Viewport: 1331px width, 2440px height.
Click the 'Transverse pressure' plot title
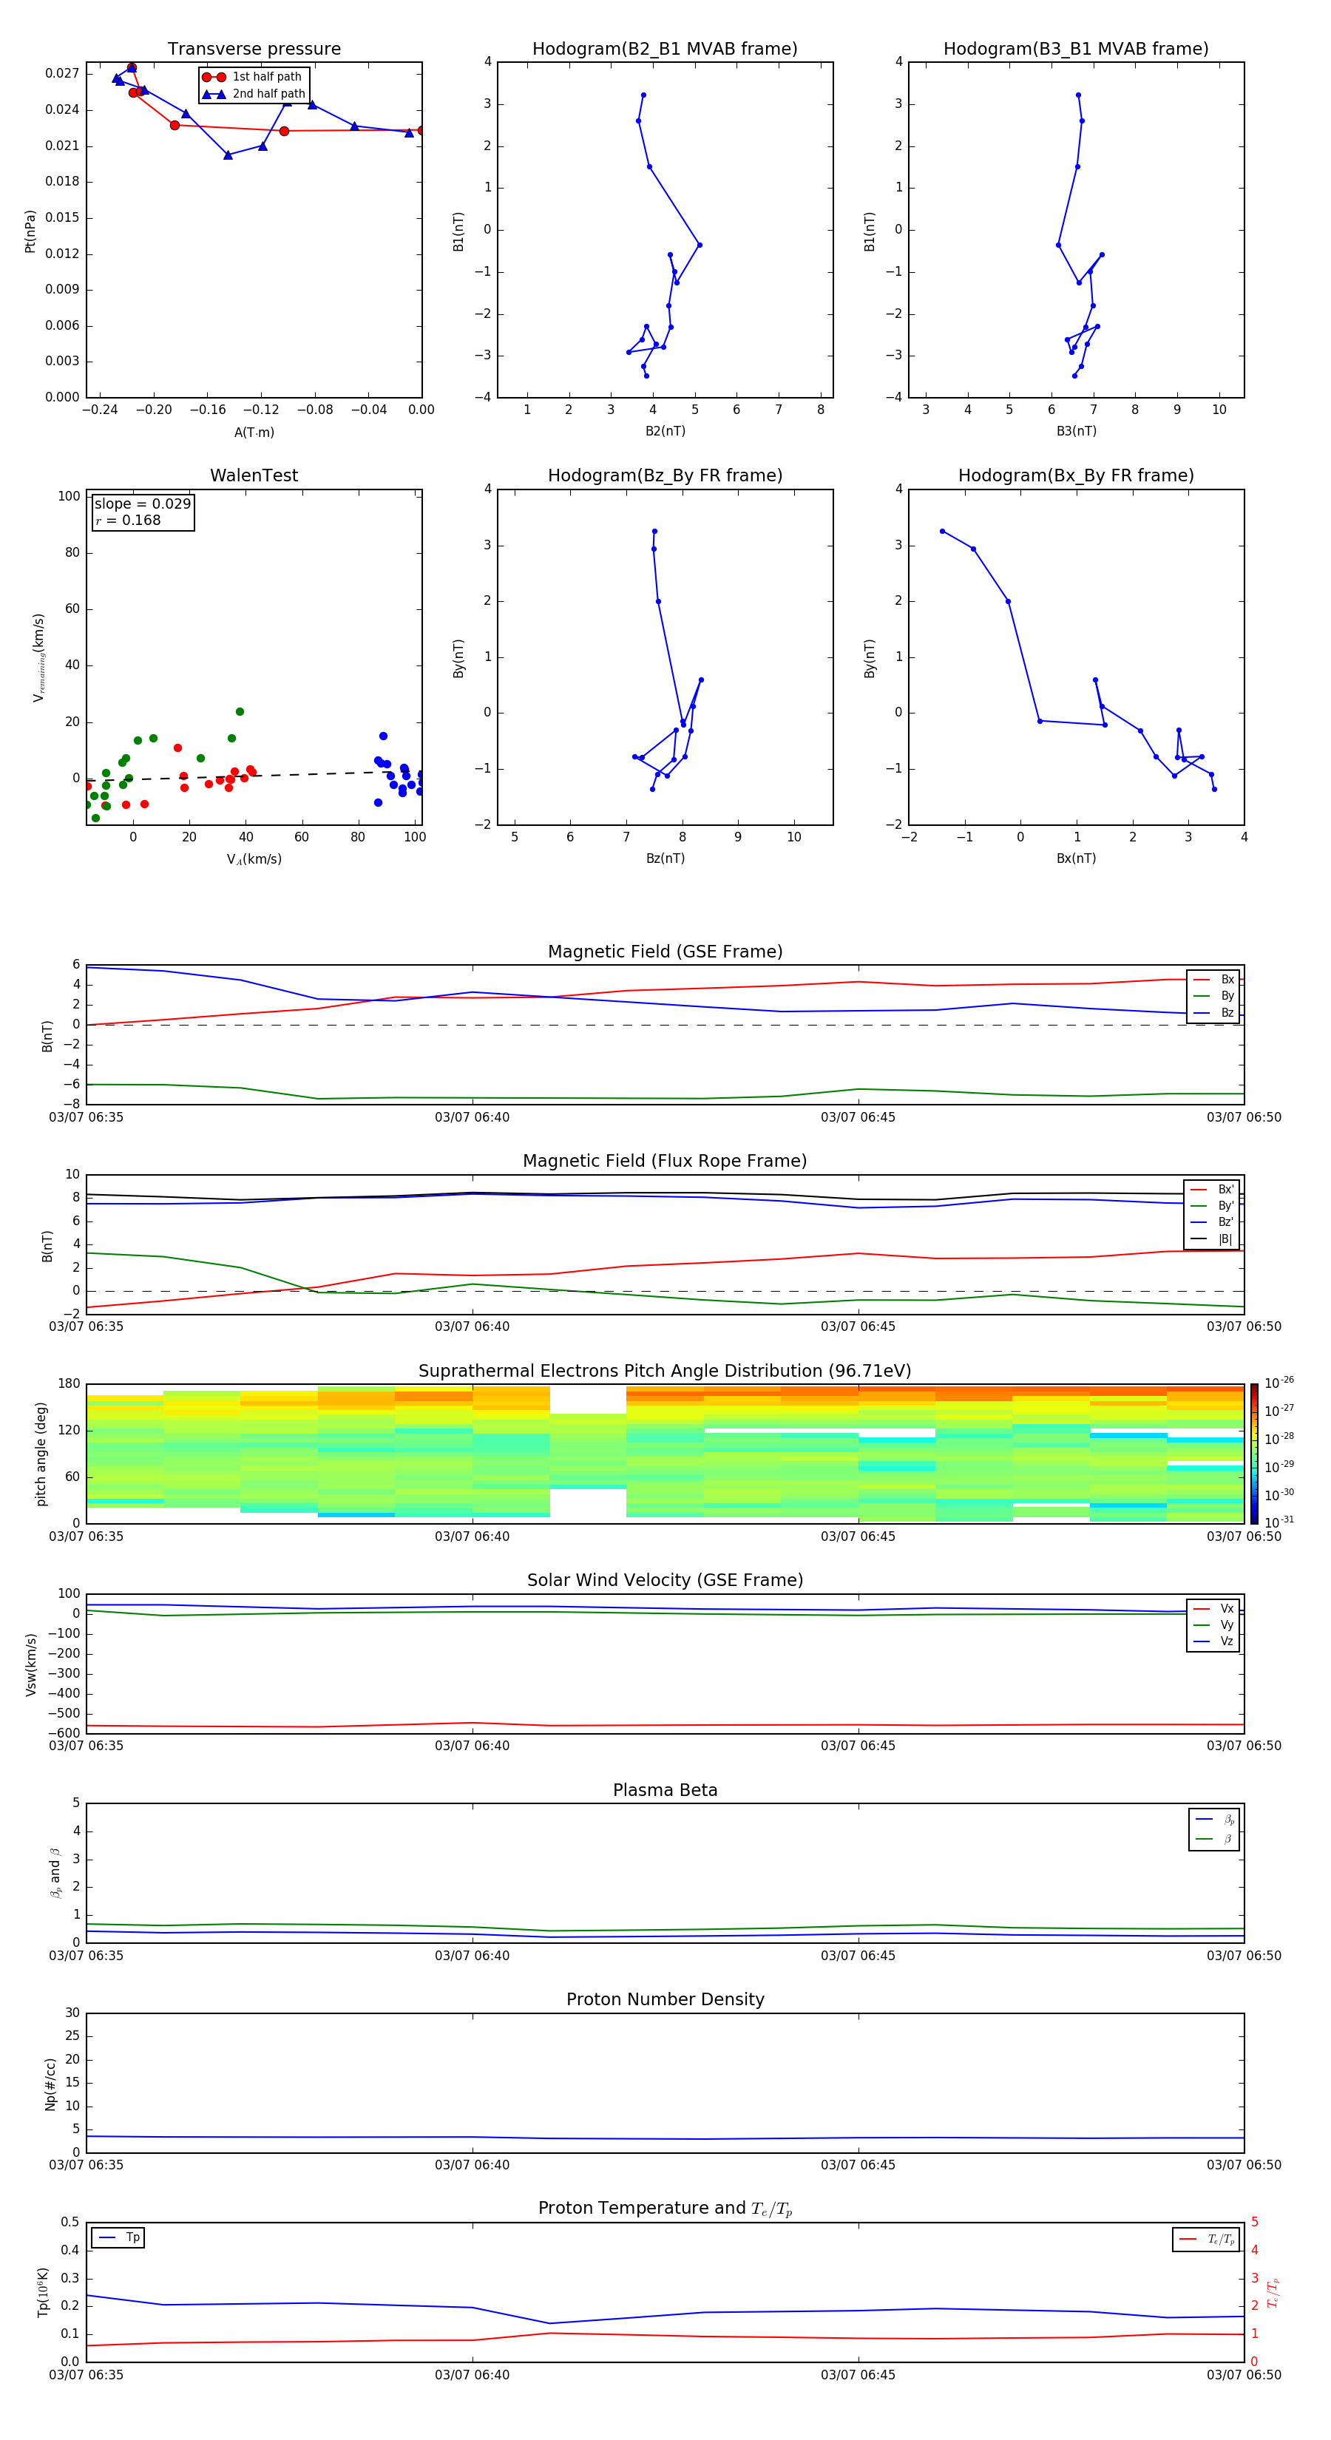[x=254, y=50]
